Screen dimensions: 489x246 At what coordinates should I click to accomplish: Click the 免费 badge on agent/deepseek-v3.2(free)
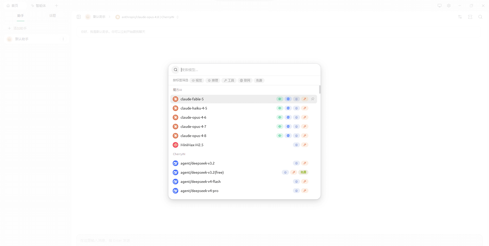click(303, 172)
